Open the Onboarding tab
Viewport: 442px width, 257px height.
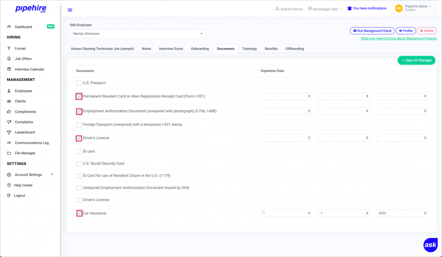click(200, 49)
